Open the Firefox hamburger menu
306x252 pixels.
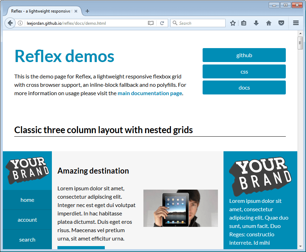coord(296,23)
